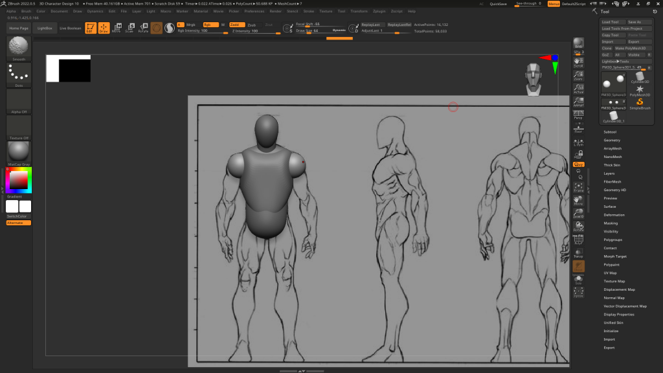Click the Scale tool icon

(129, 28)
